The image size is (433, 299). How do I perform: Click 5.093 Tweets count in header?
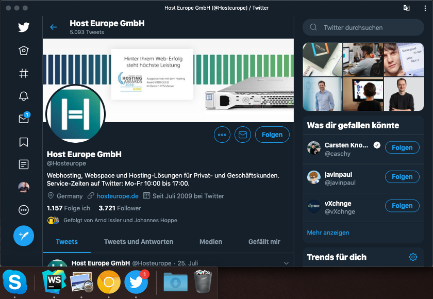(87, 32)
